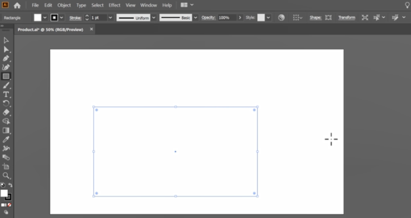Click the toolbox fill color swatch
This screenshot has width=411, height=218.
click(x=4, y=194)
